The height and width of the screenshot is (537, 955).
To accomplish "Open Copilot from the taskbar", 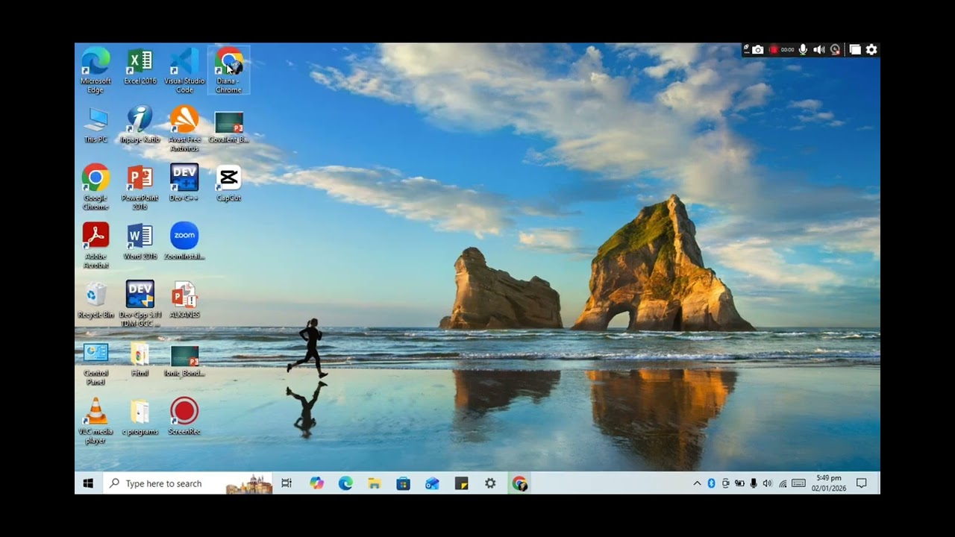I will click(x=317, y=483).
